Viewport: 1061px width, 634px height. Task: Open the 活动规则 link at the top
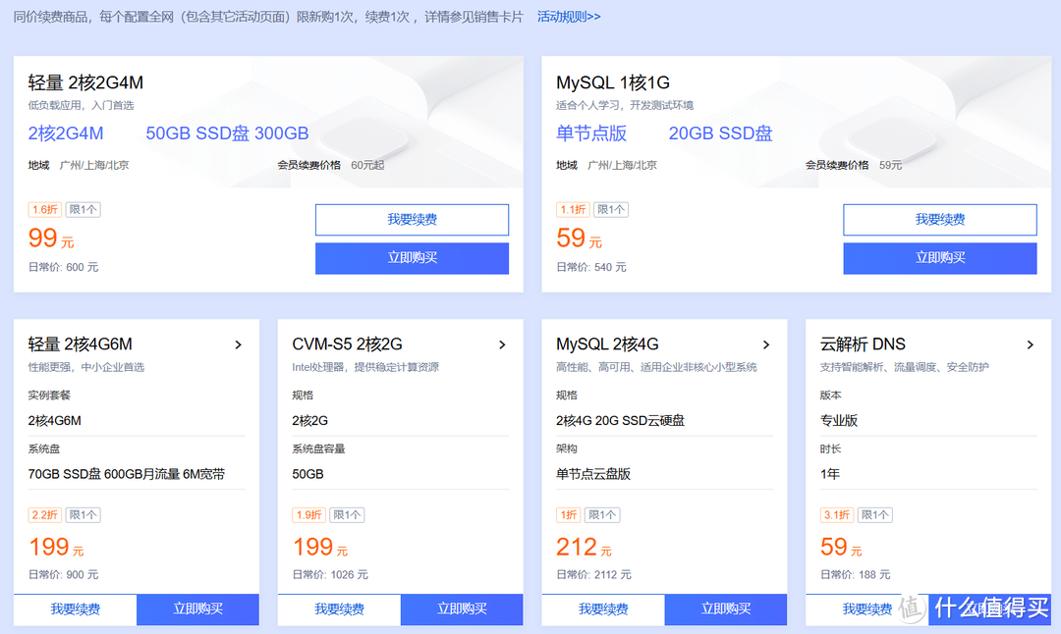568,17
